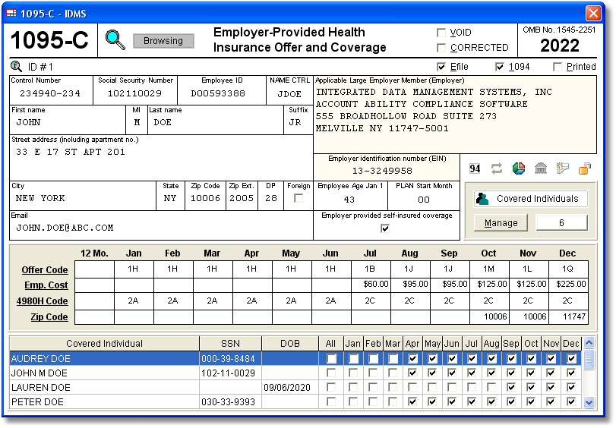The width and height of the screenshot is (616, 428).
Task: Select the LAUREN DOE row
Action: pyautogui.click(x=295, y=388)
